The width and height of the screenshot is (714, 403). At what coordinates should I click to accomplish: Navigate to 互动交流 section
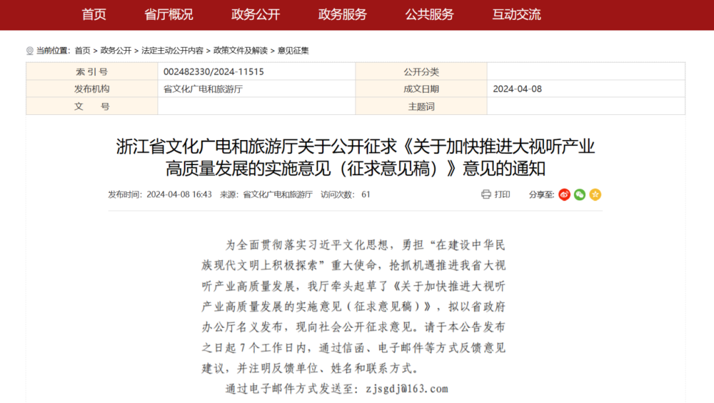516,15
